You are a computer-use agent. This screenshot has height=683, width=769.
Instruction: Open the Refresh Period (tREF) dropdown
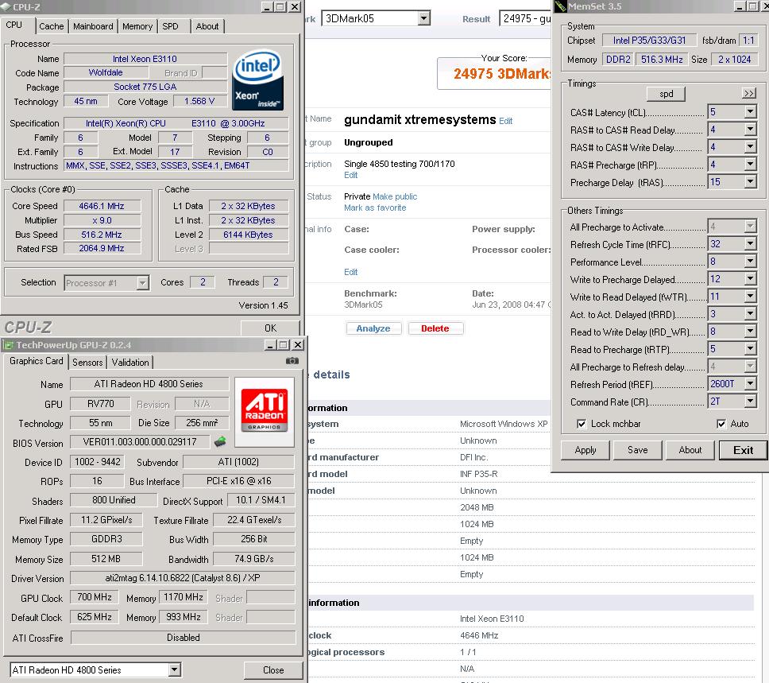751,384
